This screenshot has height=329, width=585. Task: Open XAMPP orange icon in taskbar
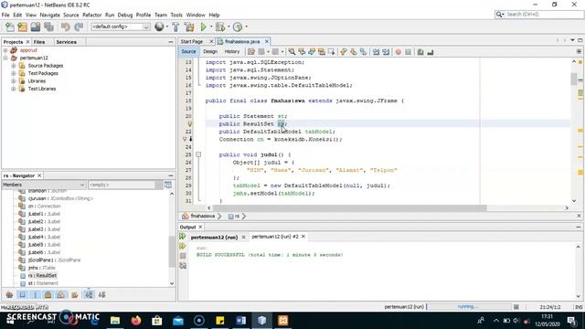[x=282, y=320]
